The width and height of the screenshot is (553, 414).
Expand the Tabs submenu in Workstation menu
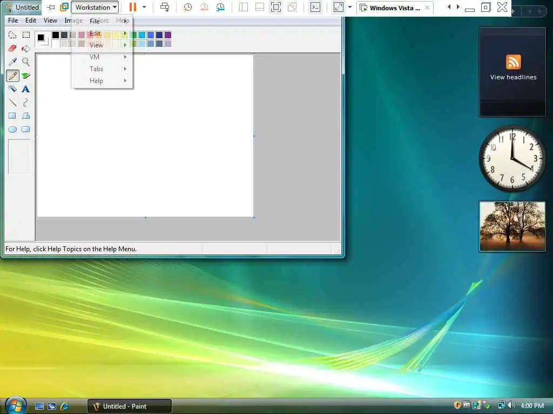click(102, 69)
